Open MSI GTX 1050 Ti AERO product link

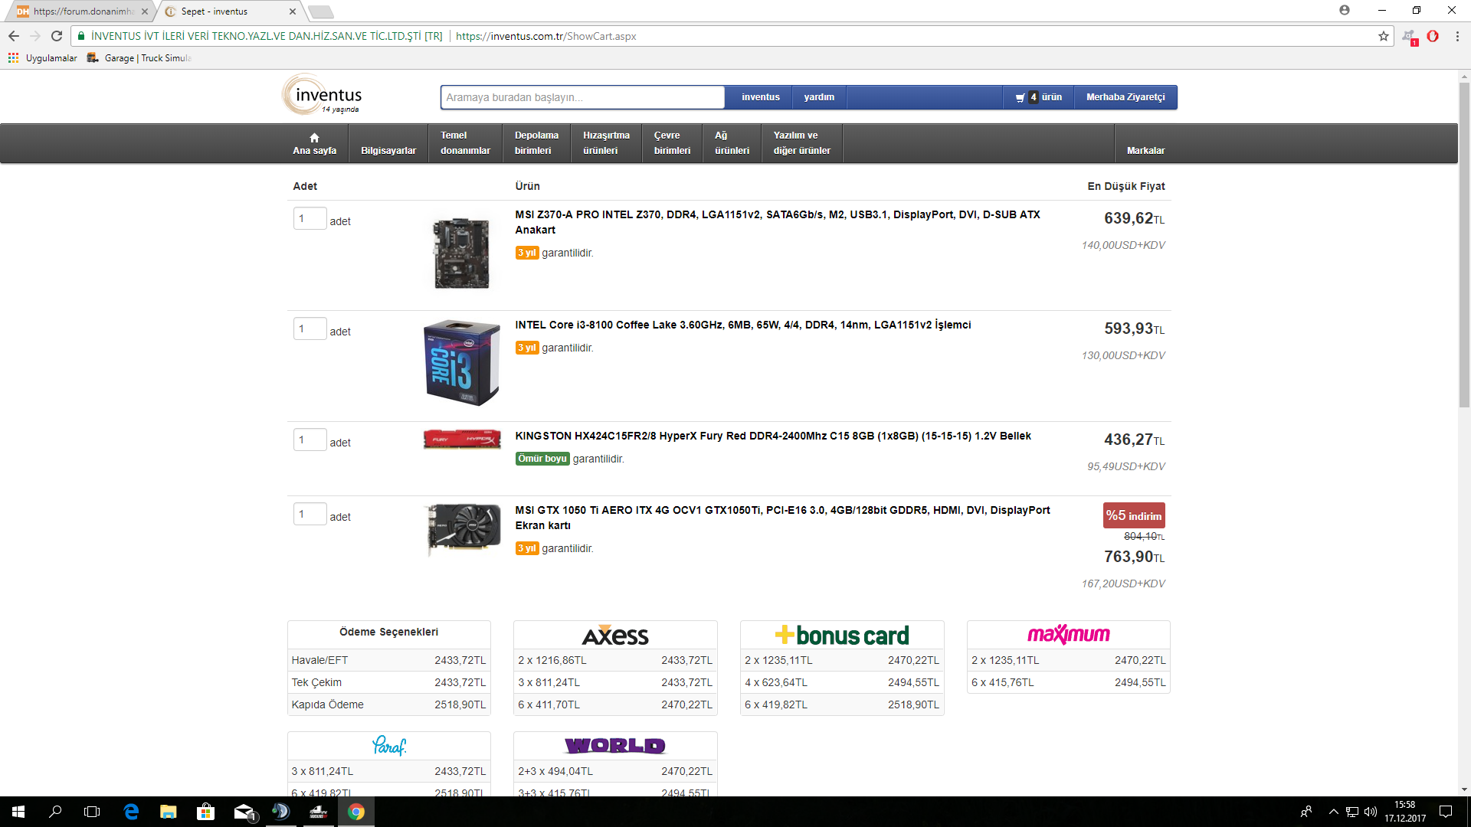[782, 518]
